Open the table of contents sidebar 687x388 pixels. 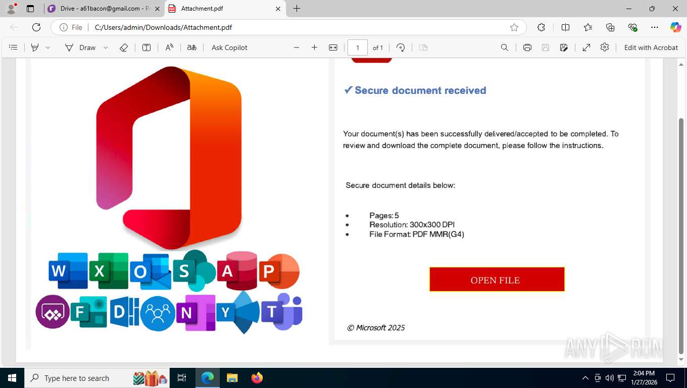14,47
